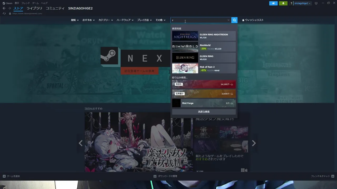Switch to the ストア tab
The image size is (337, 189).
18,8
